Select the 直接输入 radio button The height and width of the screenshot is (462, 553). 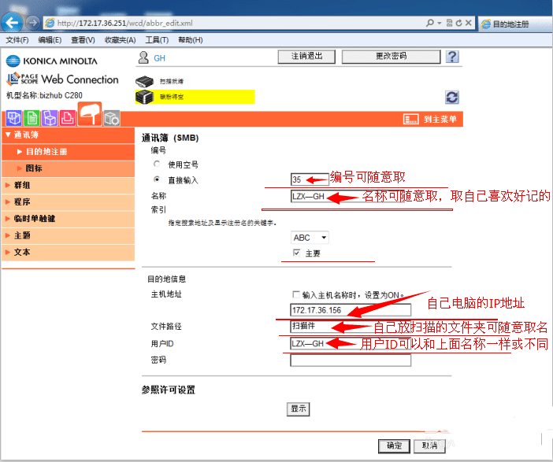point(157,179)
